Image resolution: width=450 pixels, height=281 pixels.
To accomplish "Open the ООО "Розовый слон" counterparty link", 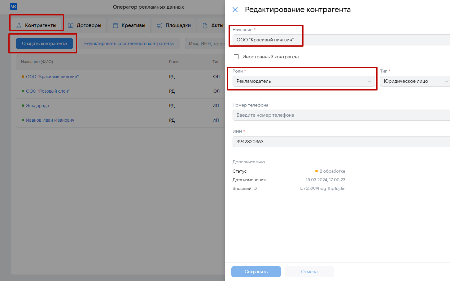I will tap(48, 91).
